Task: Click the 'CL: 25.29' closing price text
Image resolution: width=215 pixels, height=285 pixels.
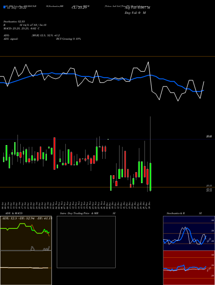Action: [79, 8]
